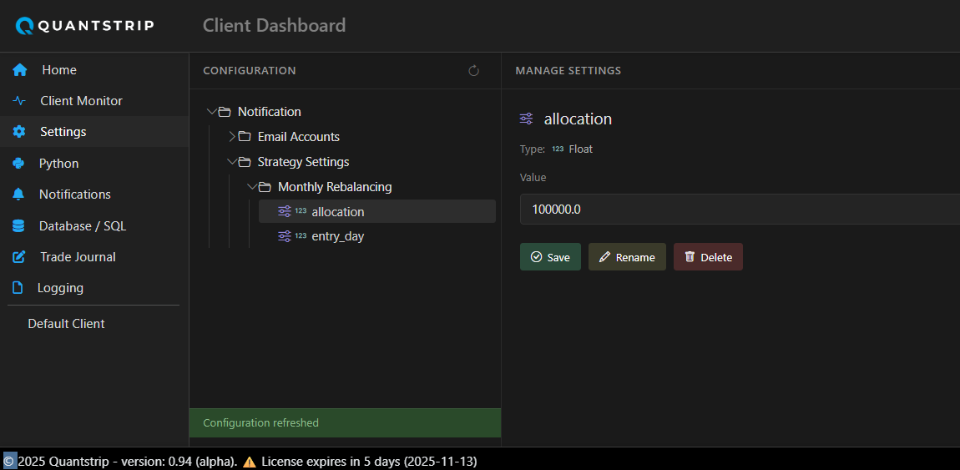Click the Strategy Settings folder icon

point(245,162)
